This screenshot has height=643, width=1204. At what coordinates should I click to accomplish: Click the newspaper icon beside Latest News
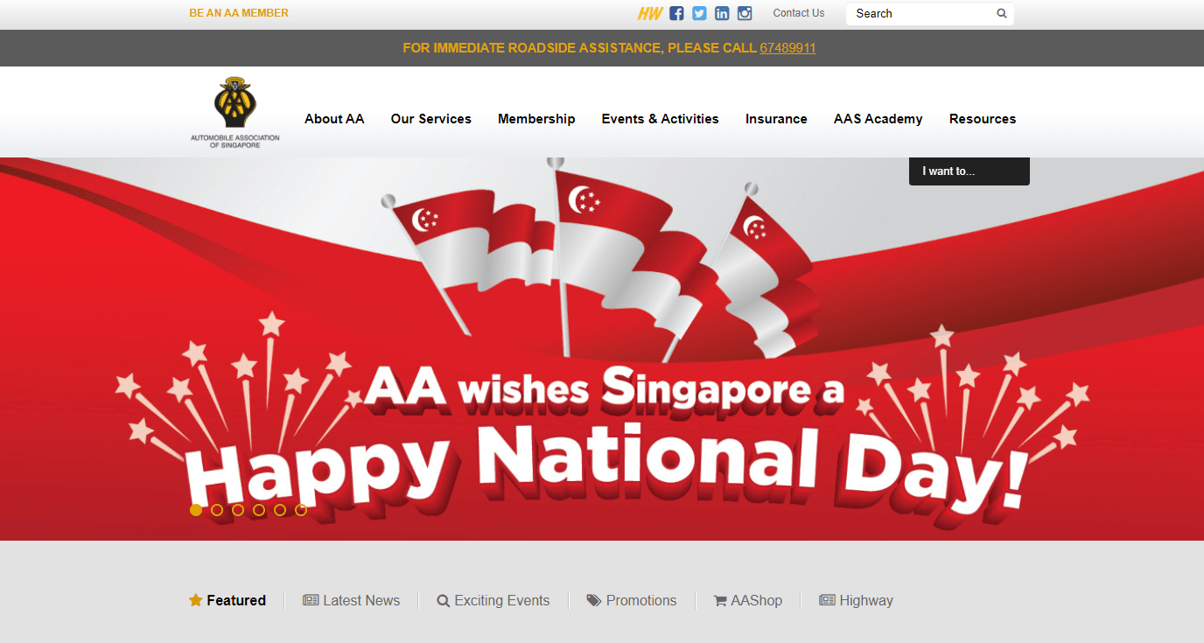tap(311, 600)
